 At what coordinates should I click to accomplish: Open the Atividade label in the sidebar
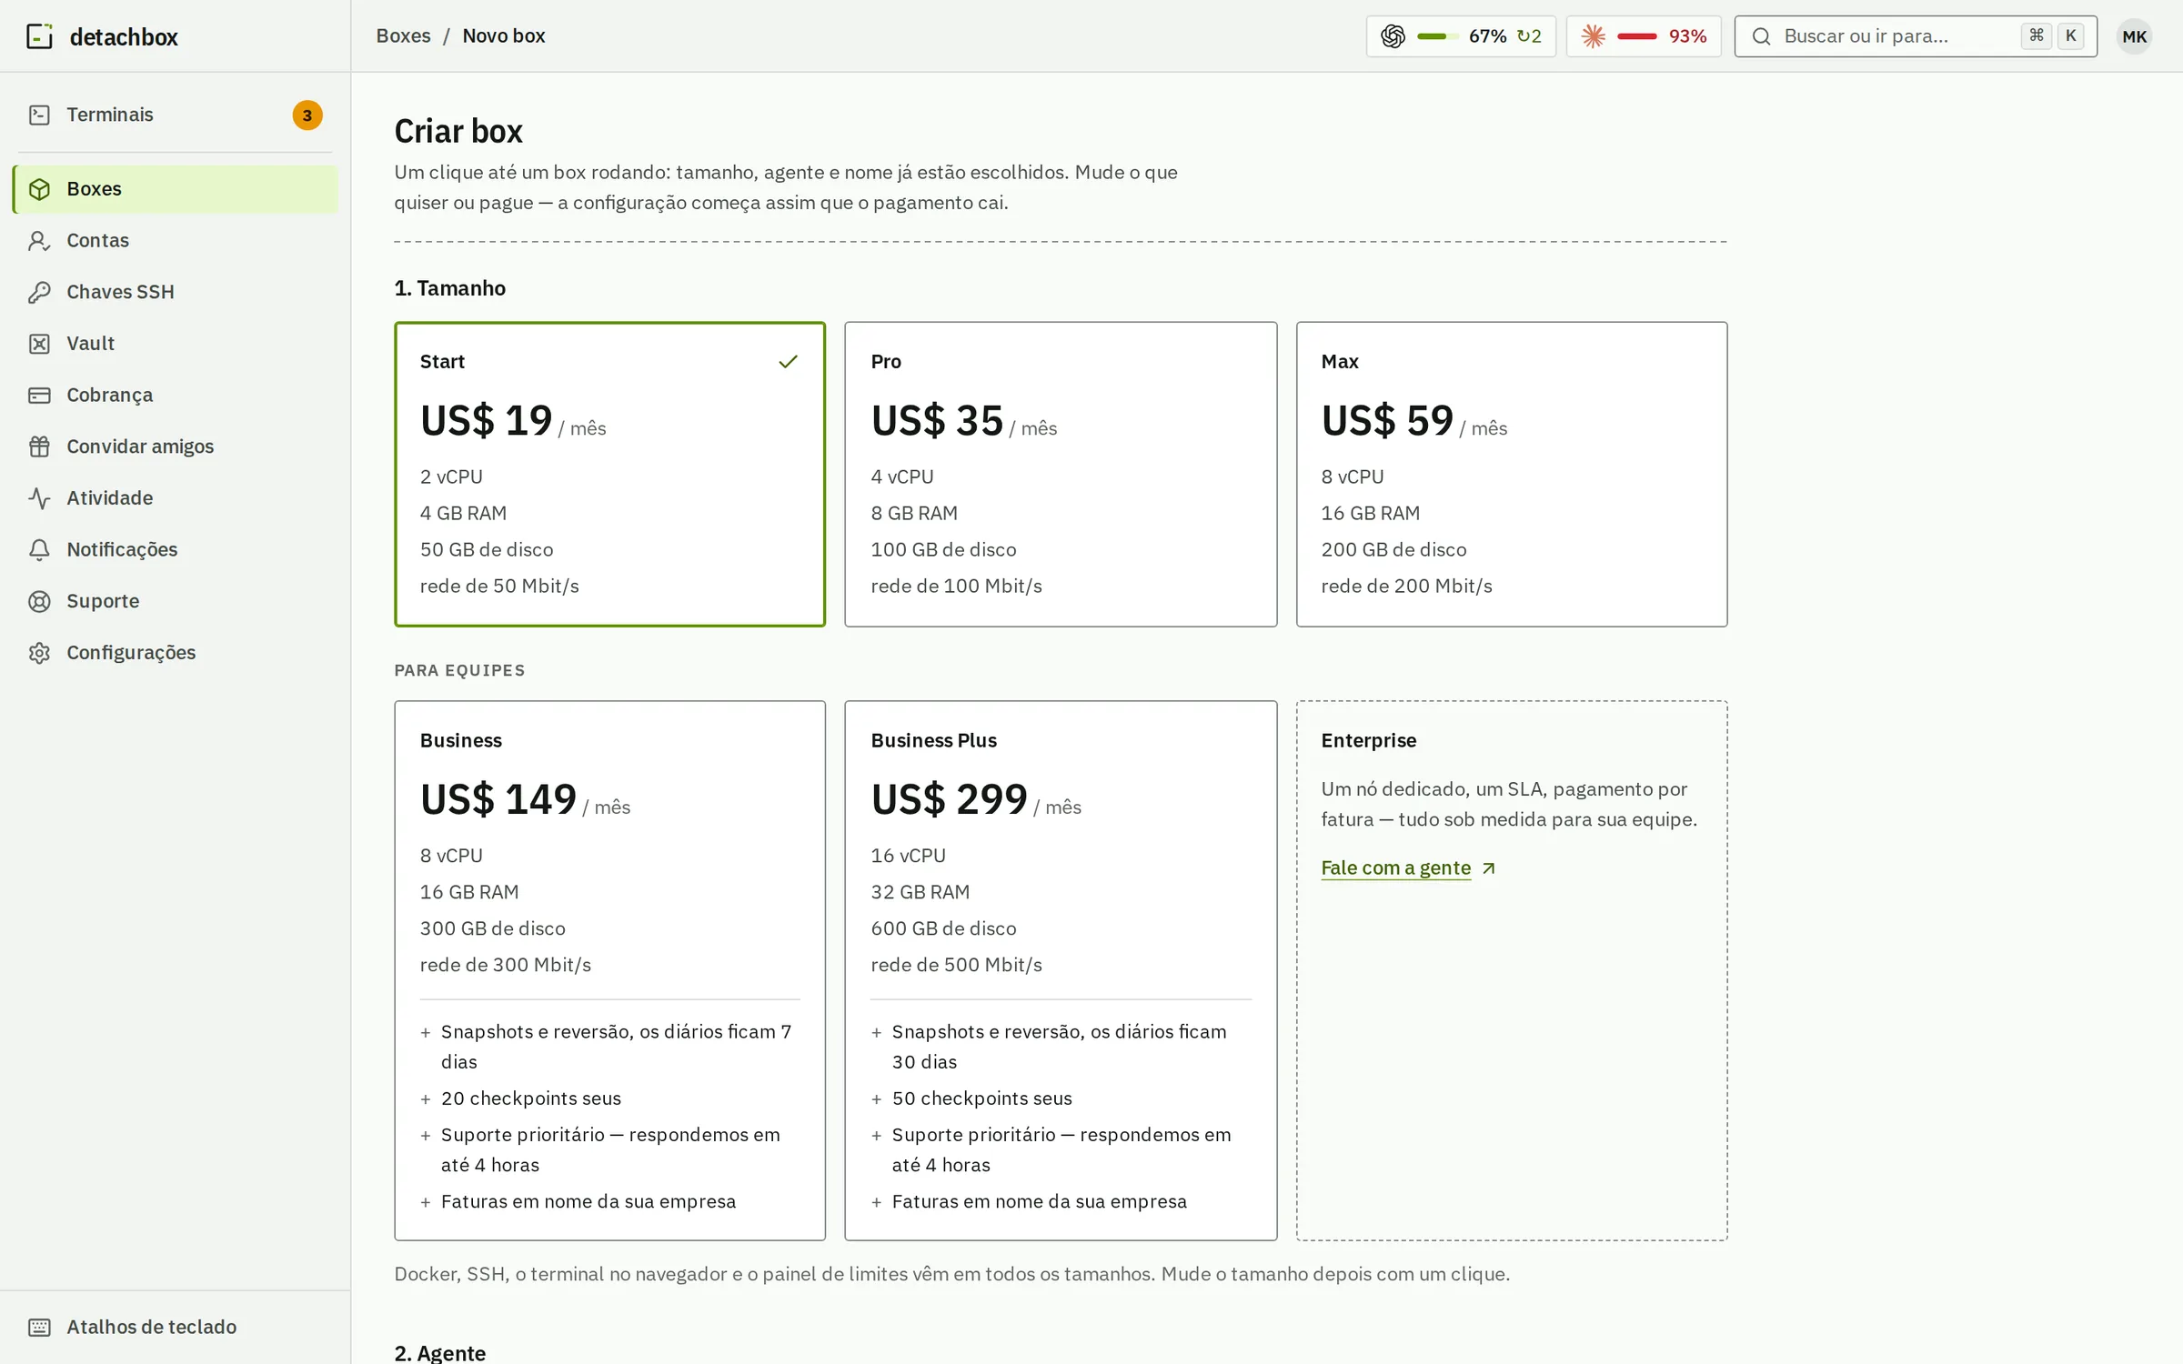click(x=110, y=498)
